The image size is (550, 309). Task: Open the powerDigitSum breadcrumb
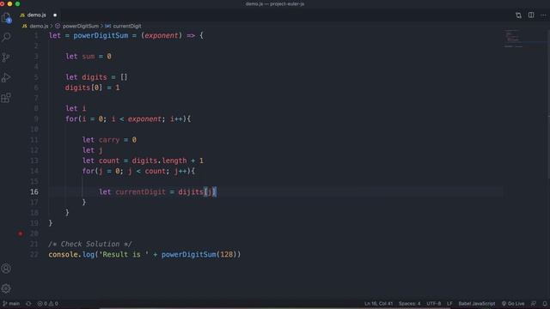77,26
